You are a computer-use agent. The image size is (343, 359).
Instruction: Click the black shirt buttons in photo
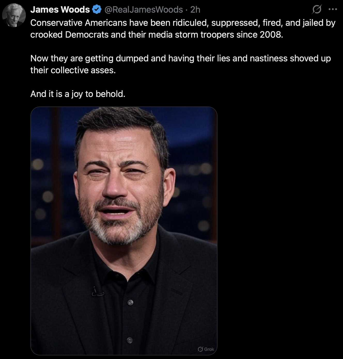pos(130,321)
